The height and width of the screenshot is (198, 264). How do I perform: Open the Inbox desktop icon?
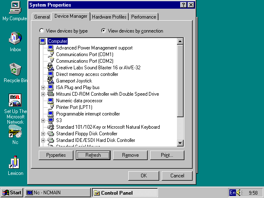click(x=15, y=39)
